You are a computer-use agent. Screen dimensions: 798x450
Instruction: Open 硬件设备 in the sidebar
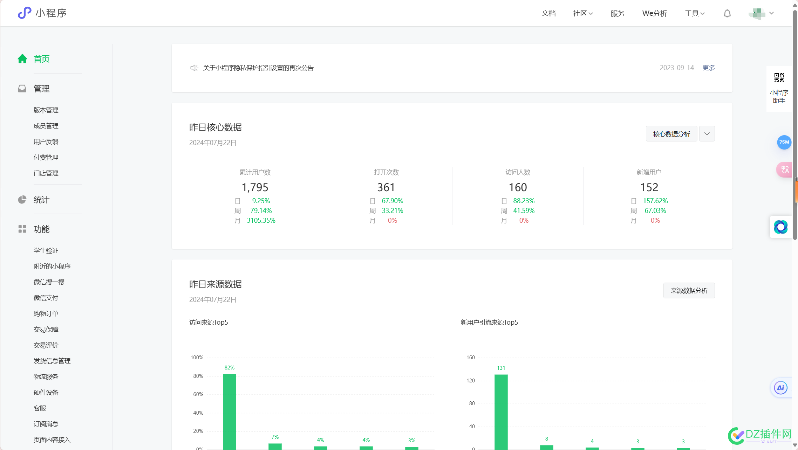(x=46, y=392)
